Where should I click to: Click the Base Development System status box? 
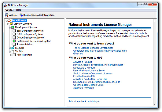14,31
